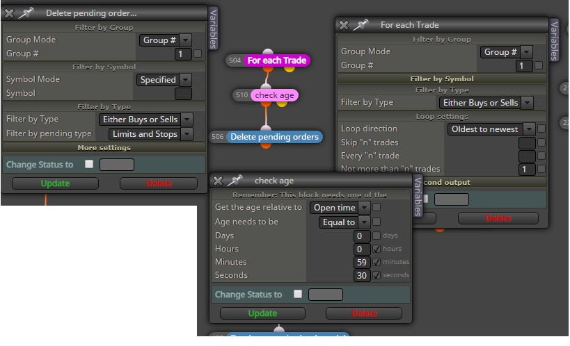
Task: Select the check age node 510
Action: pos(274,95)
